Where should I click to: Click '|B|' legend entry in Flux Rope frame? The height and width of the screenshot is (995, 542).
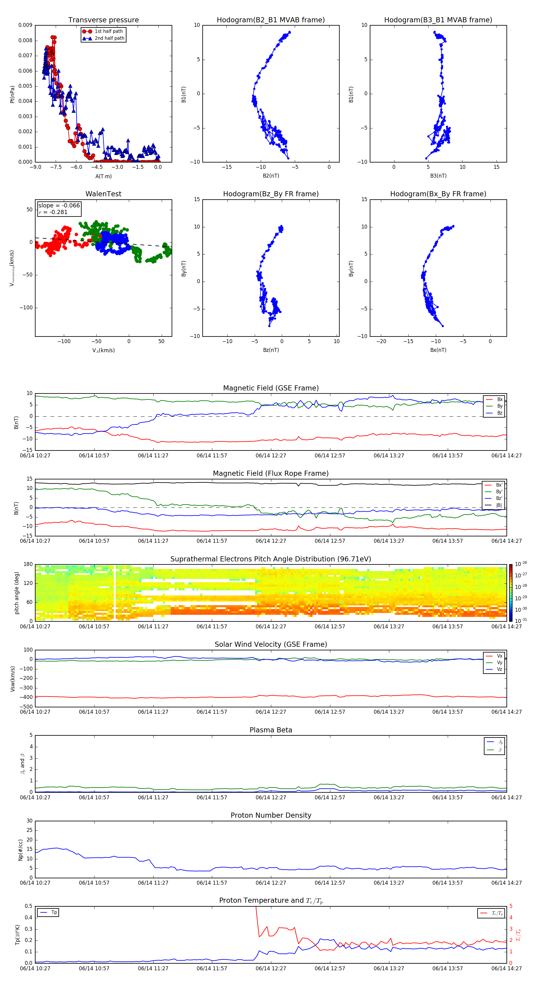[494, 505]
